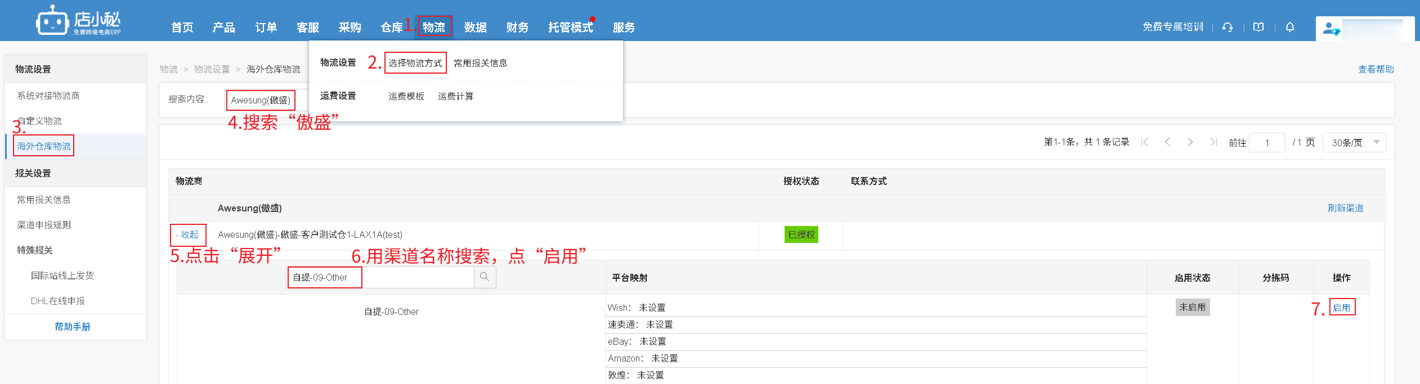Go to the previous page arrow
This screenshot has height=384, width=1420.
(x=1168, y=142)
